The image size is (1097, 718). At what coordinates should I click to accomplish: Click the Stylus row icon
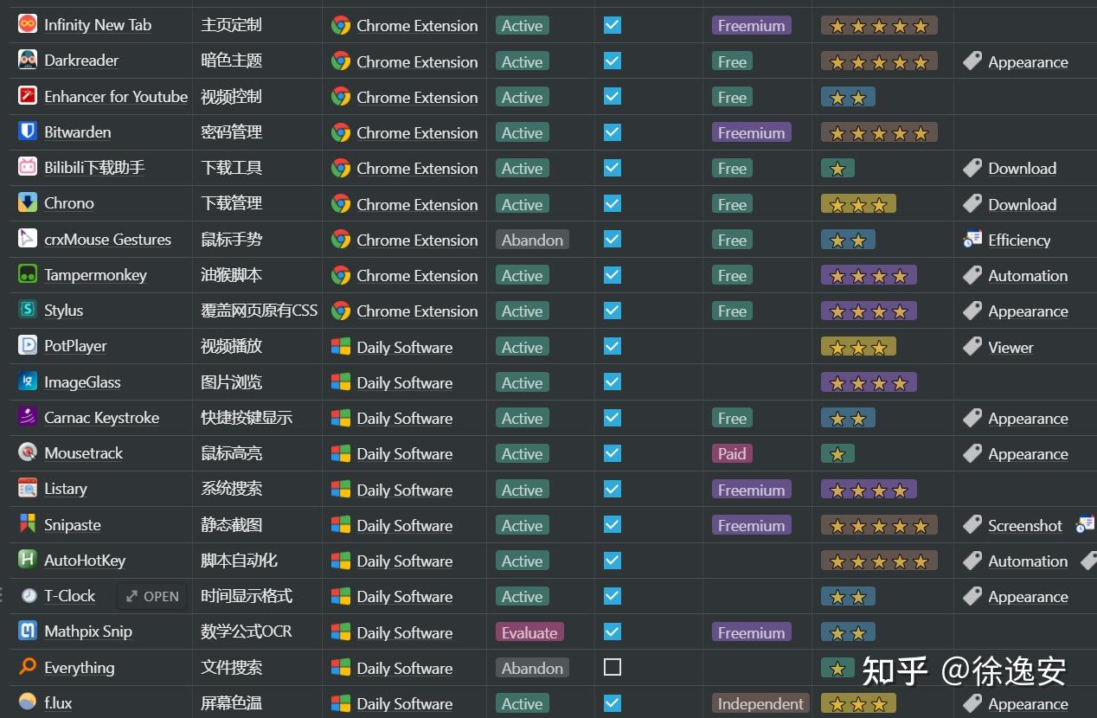click(x=28, y=310)
